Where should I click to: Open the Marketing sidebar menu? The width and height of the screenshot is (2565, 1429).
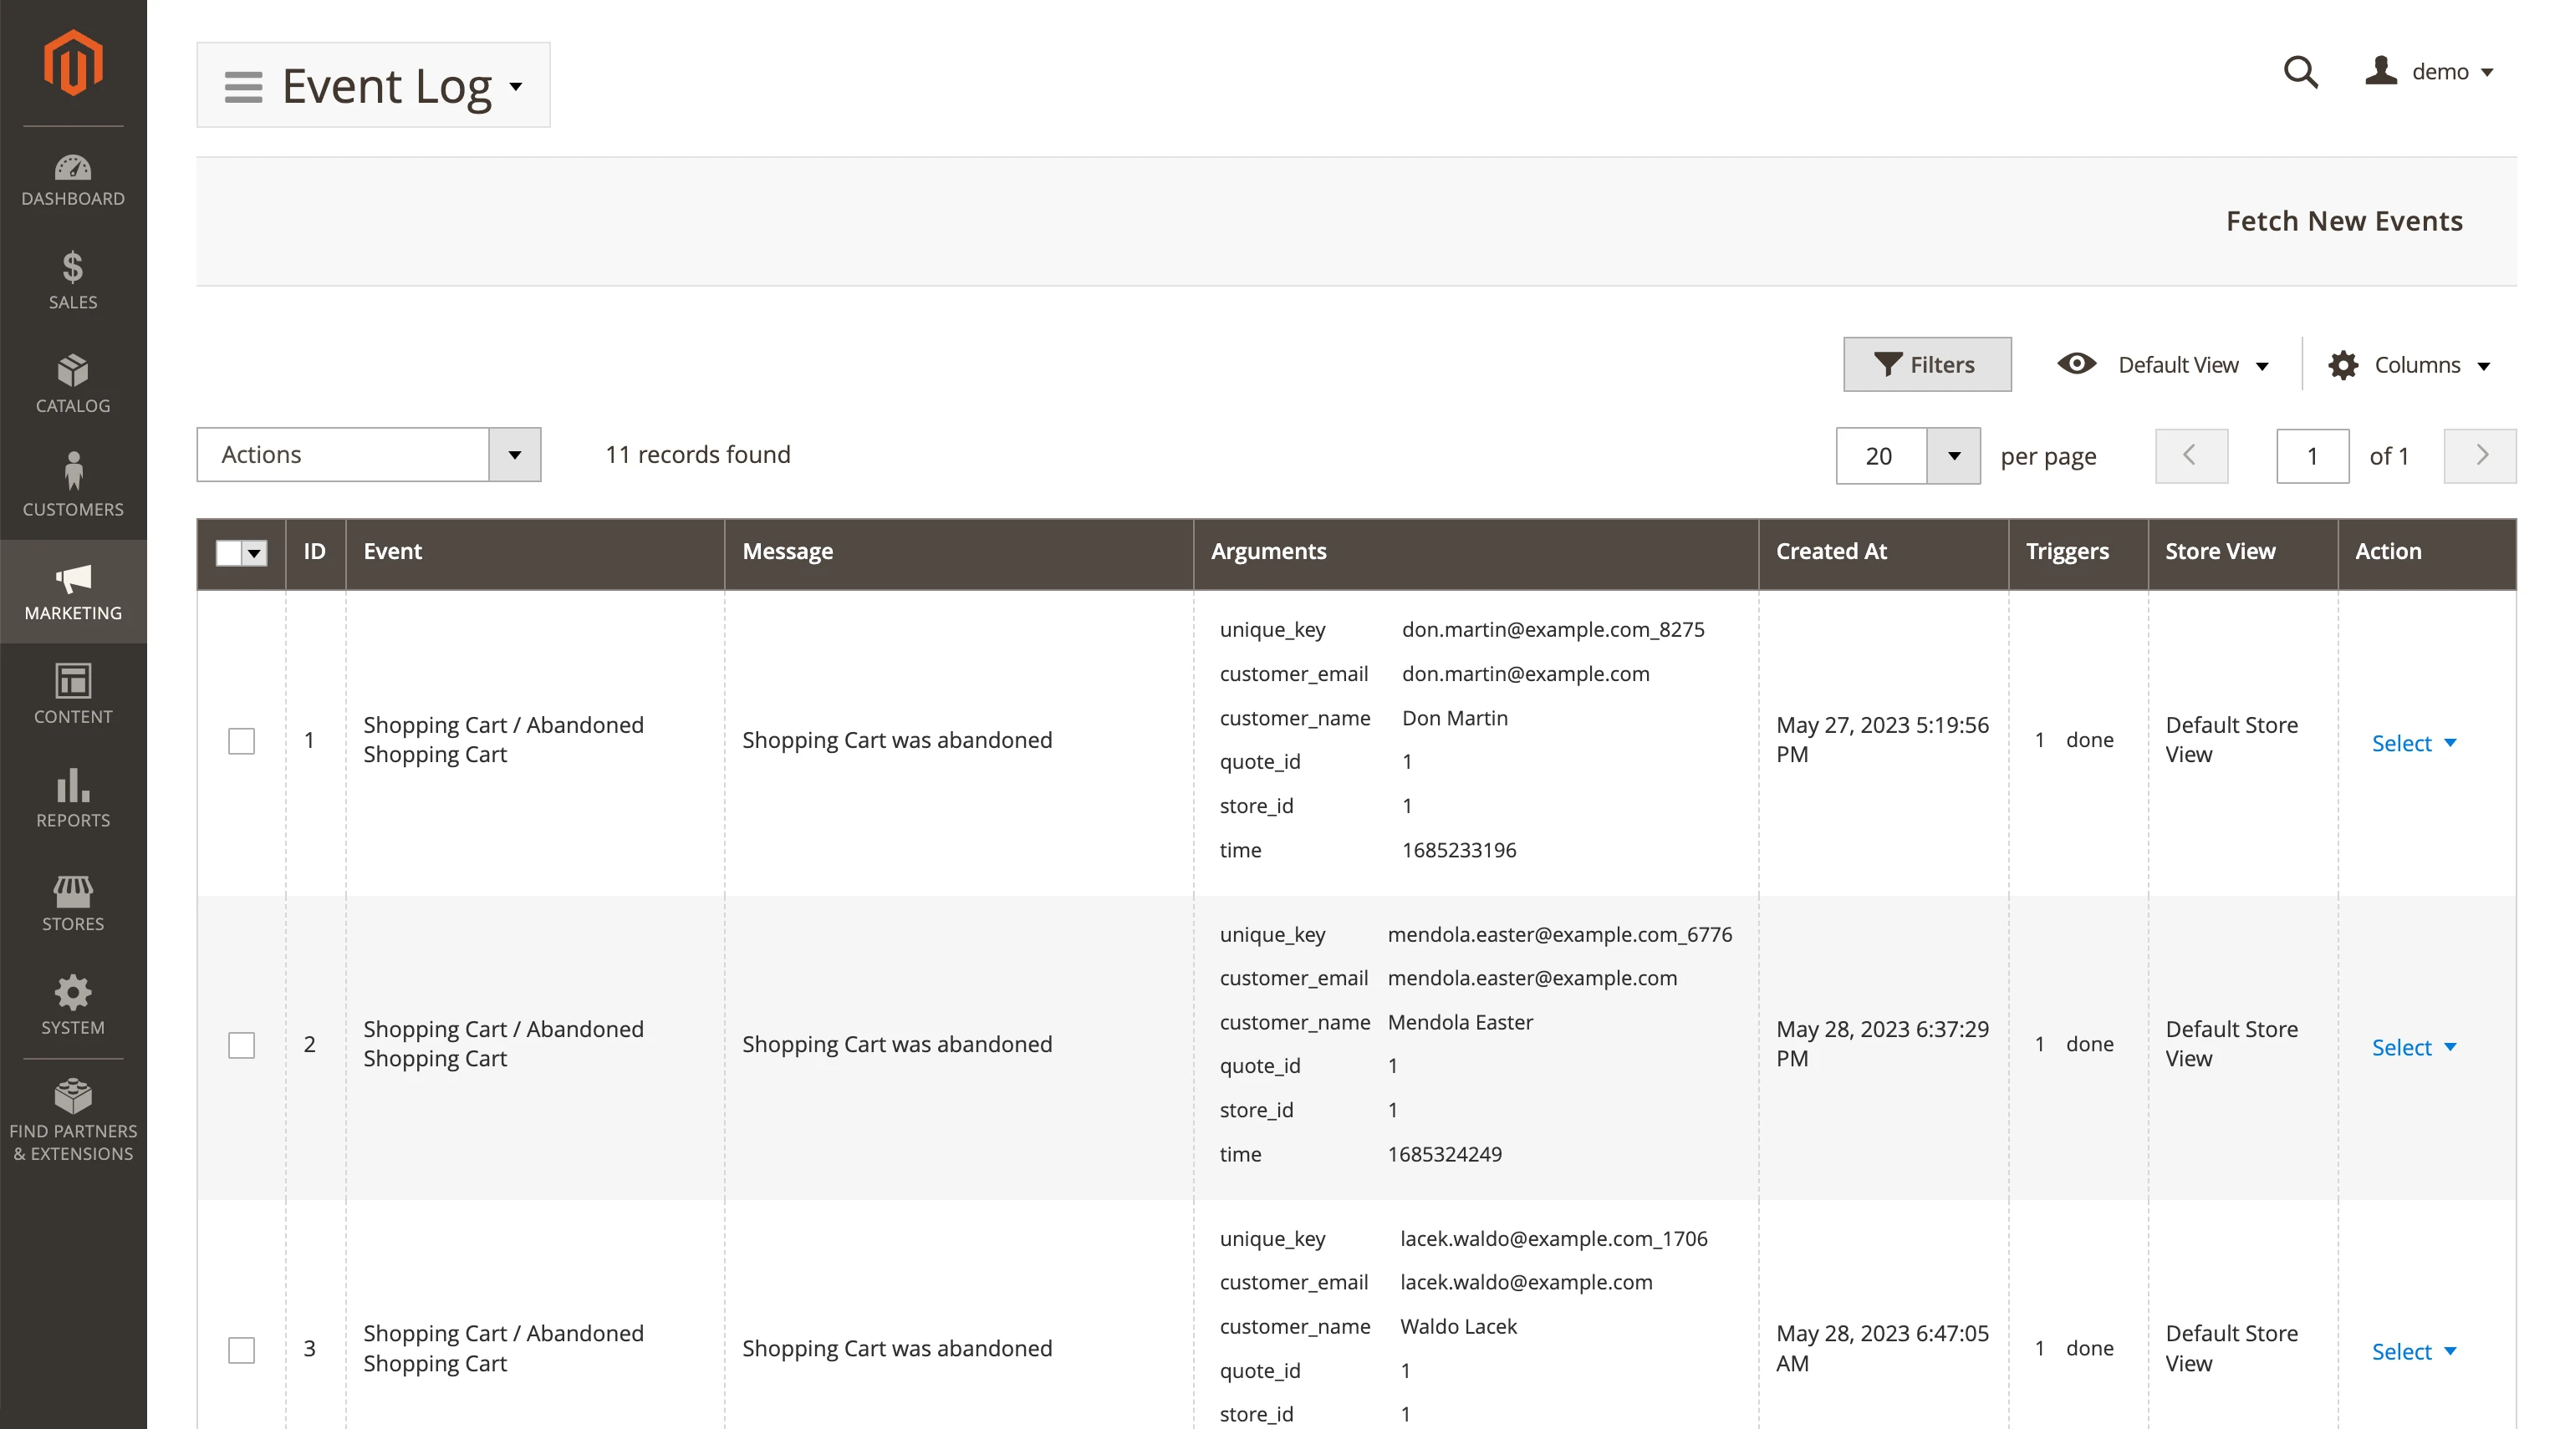pyautogui.click(x=73, y=591)
